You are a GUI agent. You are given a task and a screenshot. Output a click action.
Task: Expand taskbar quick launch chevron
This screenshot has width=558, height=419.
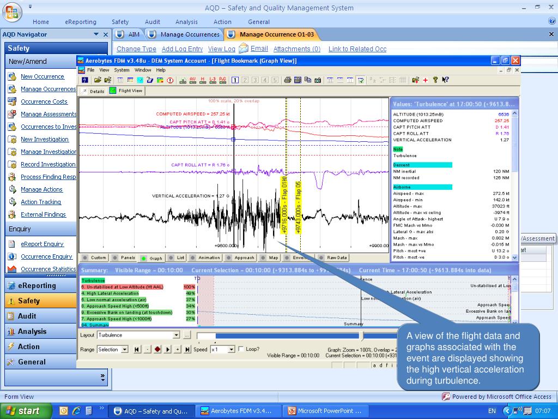pos(101,408)
